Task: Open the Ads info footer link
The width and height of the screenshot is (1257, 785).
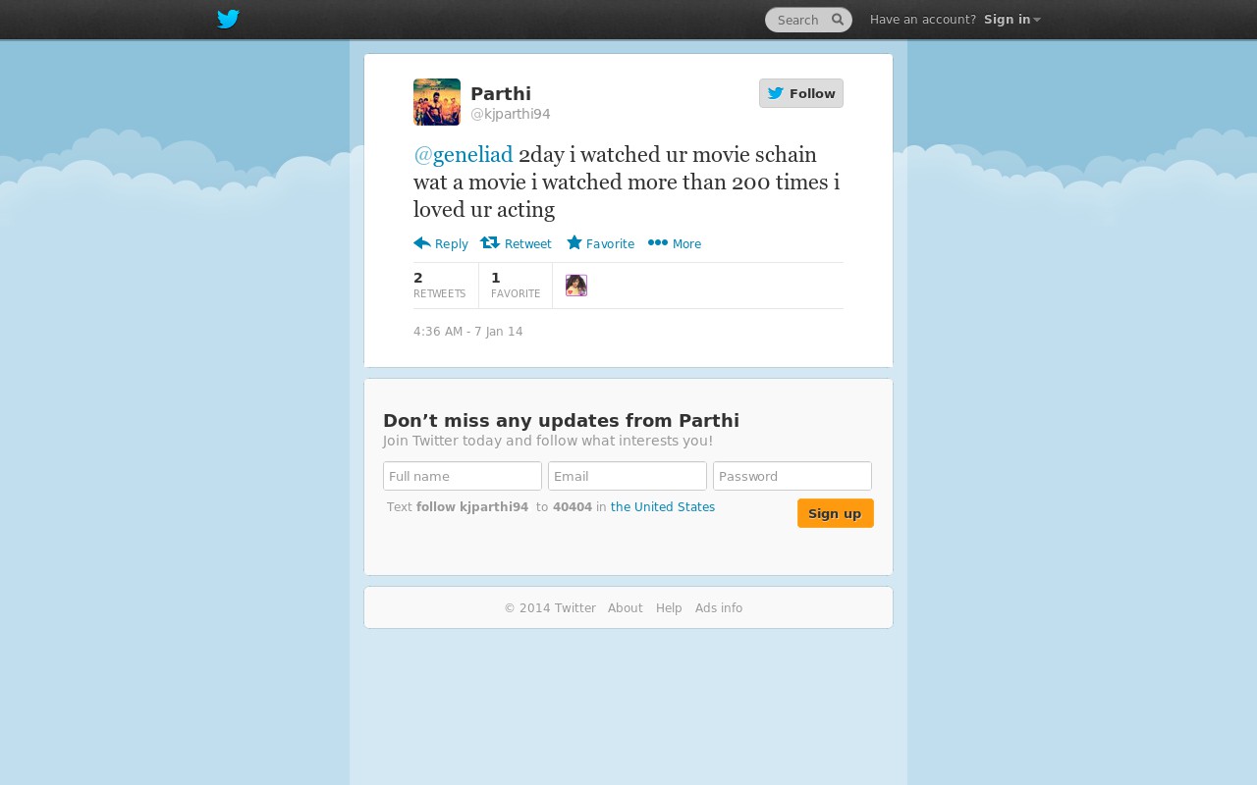Action: pyautogui.click(x=719, y=608)
